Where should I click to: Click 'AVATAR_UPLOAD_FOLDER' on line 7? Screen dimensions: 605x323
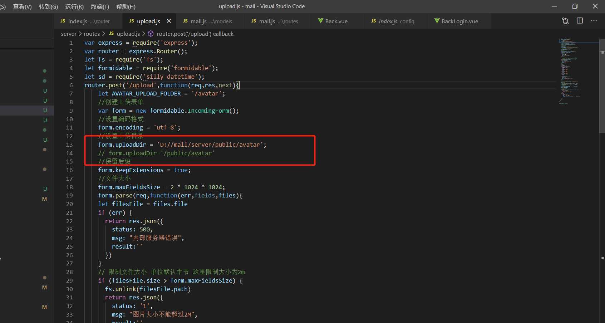click(146, 93)
